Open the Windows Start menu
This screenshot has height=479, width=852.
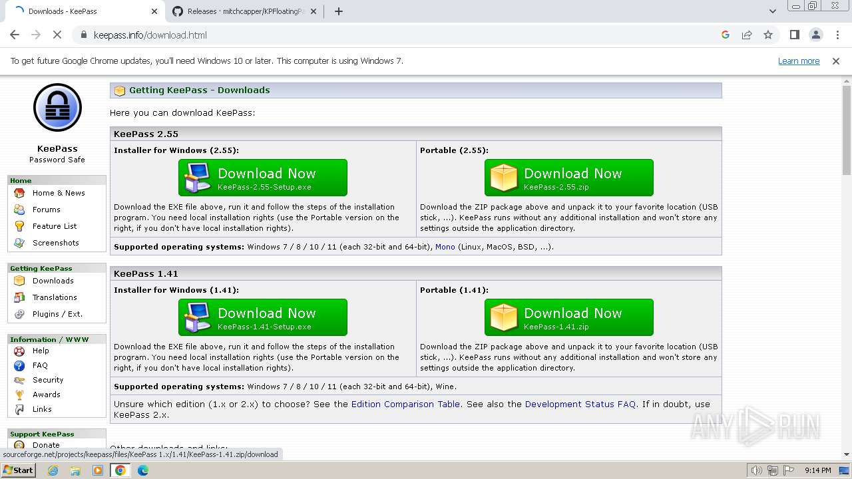click(18, 470)
